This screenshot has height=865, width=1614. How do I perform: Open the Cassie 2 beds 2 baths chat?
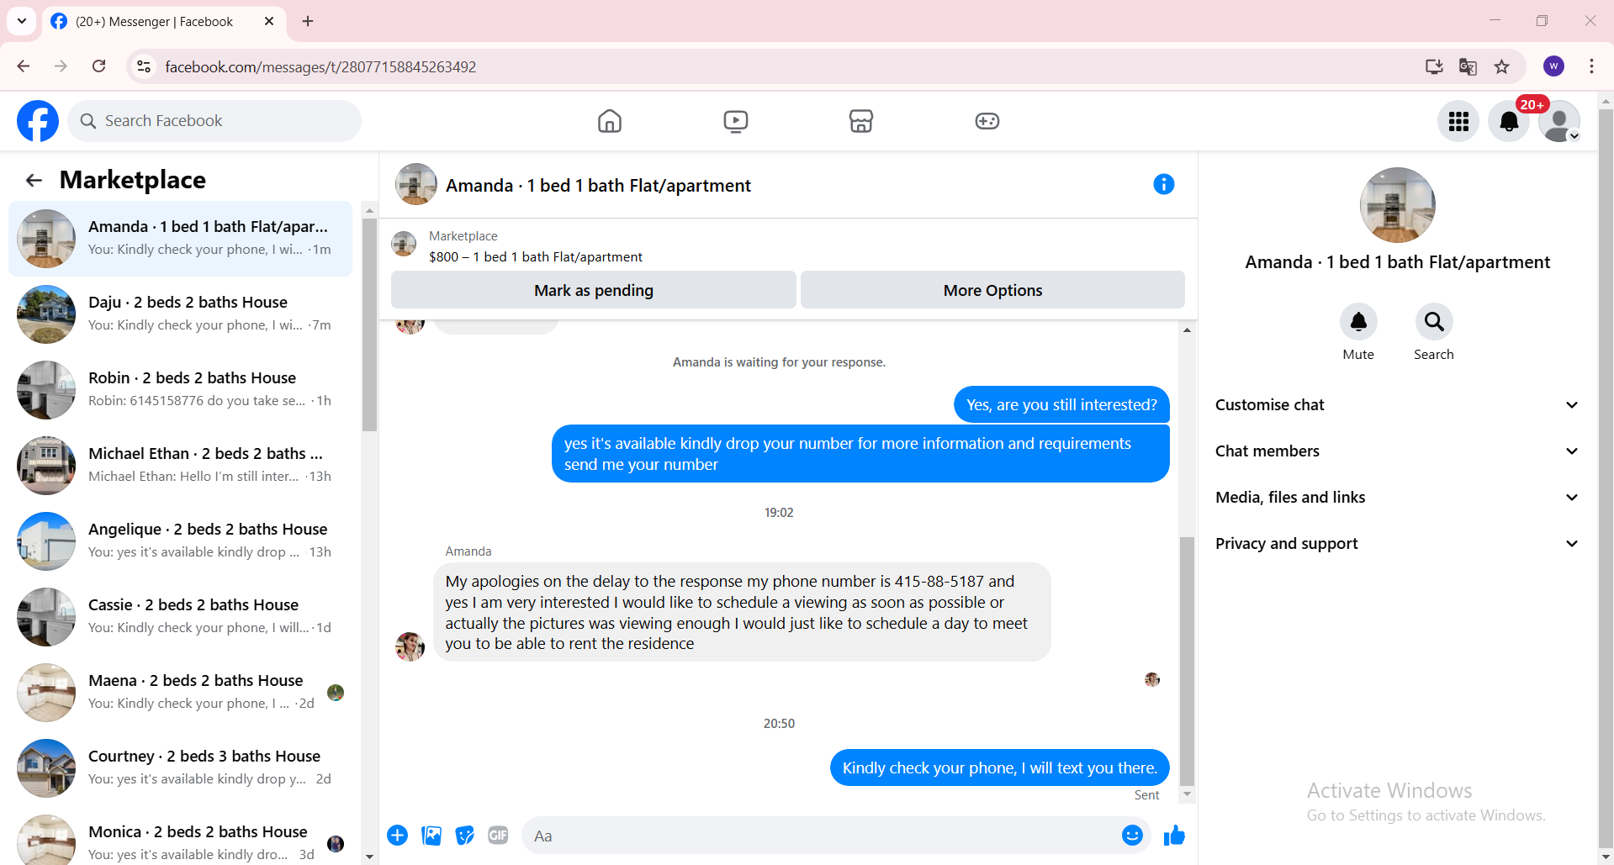(x=180, y=617)
